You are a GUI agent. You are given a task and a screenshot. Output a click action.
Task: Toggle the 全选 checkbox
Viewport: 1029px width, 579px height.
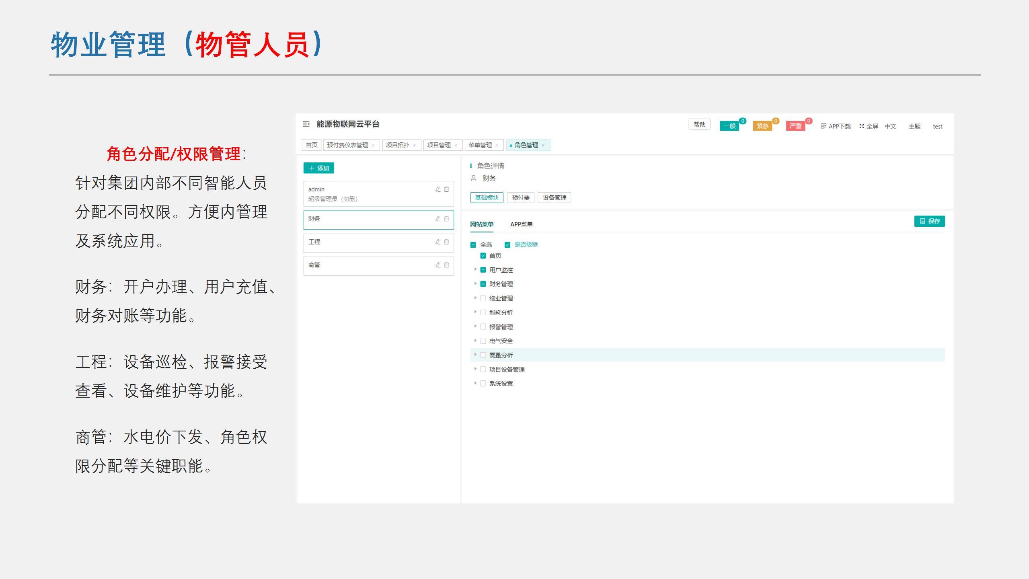pos(473,245)
